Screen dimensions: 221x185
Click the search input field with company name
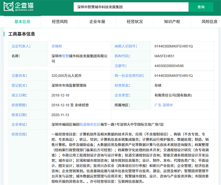click(x=131, y=7)
